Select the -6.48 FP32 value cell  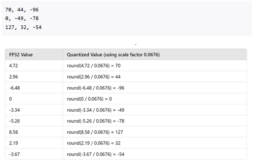34,88
